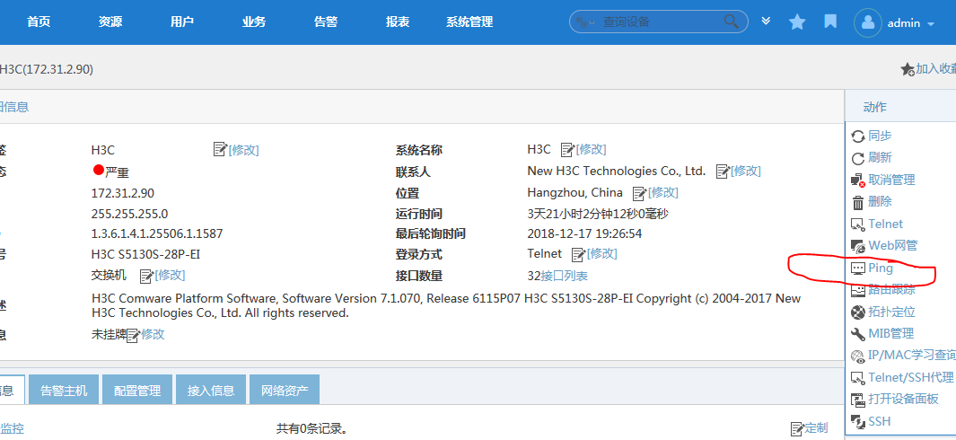Open the 系统管理 menu
This screenshot has width=956, height=440.
click(469, 22)
